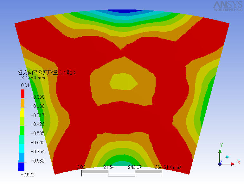Click the blue Z axis origin
This screenshot has width=244, height=184.
tap(220, 164)
